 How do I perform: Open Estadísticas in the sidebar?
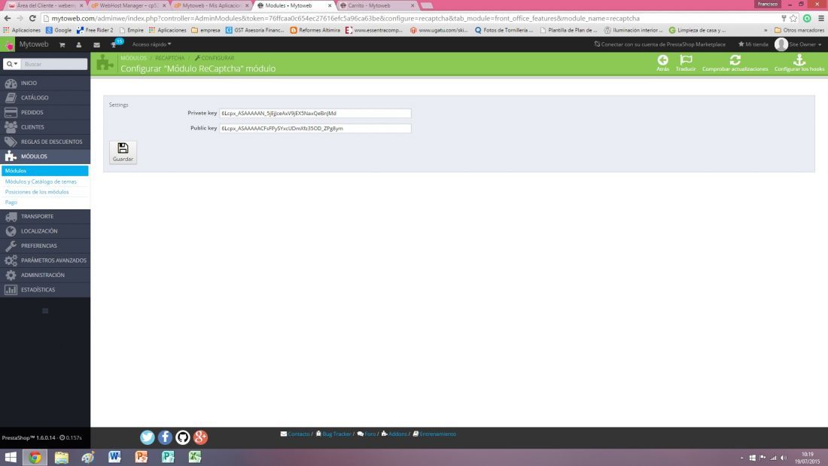pyautogui.click(x=45, y=290)
